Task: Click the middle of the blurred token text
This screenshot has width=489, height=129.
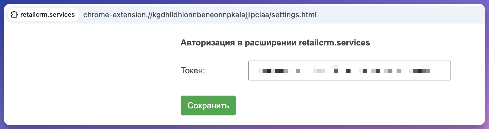Action: point(344,71)
